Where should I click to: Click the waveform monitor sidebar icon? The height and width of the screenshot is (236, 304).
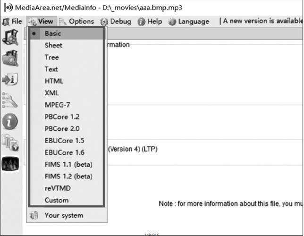tap(10, 164)
